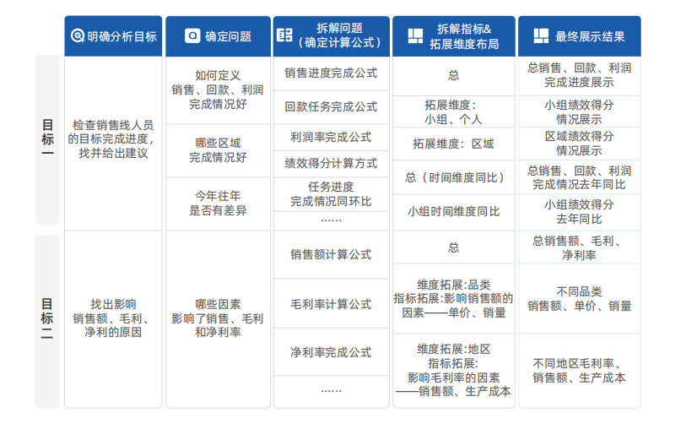Select the 最终展示结果 header text

tap(590, 36)
